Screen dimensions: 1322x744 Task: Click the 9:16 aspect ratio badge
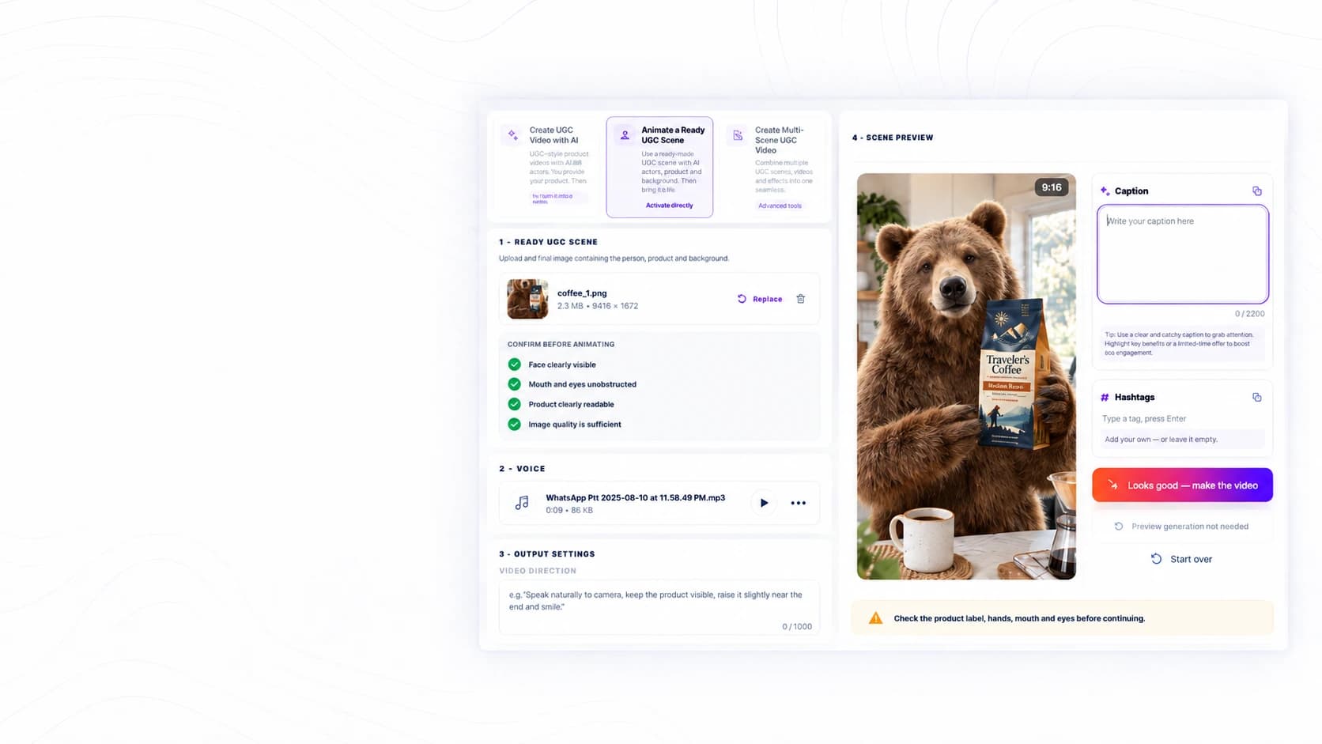(1052, 187)
